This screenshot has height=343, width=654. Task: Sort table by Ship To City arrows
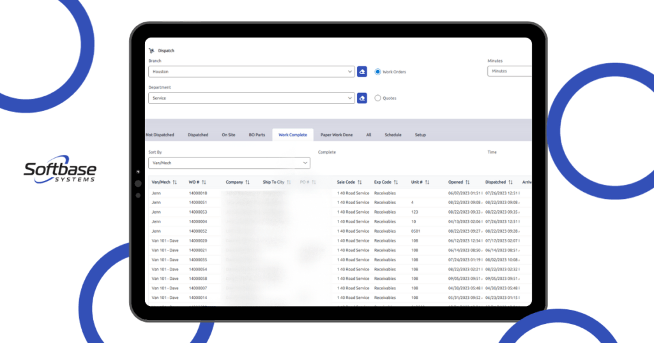point(289,182)
